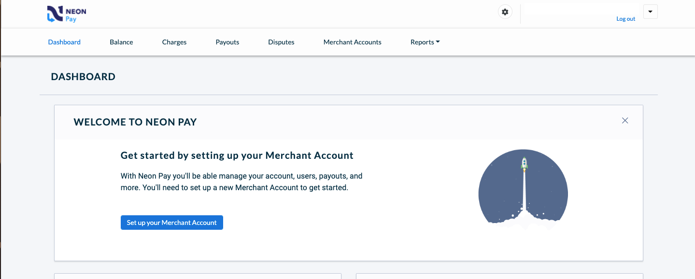Switch to the Charges tab
The width and height of the screenshot is (695, 279).
pyautogui.click(x=174, y=42)
